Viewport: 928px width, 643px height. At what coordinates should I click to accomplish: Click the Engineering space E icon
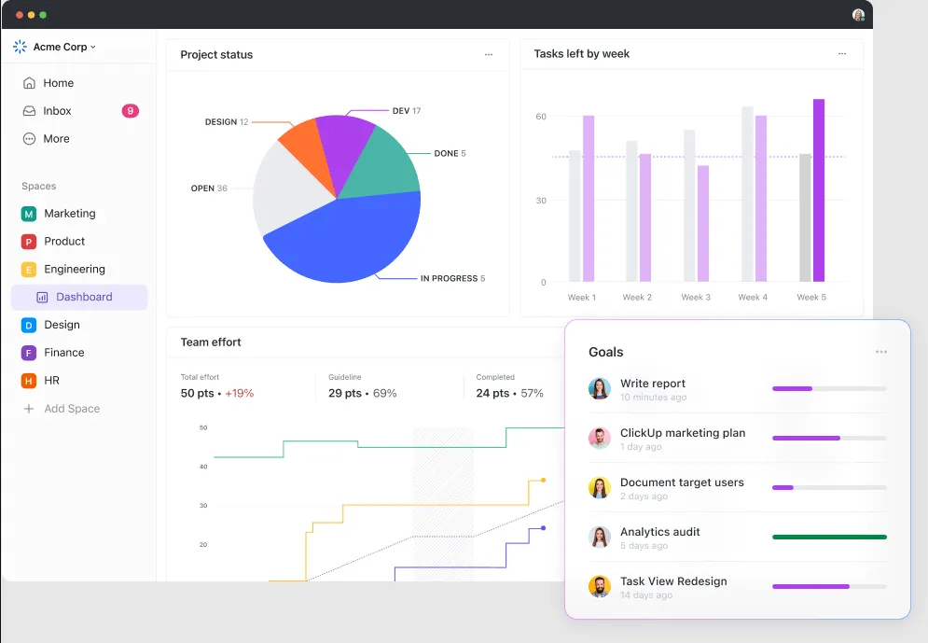(x=28, y=270)
